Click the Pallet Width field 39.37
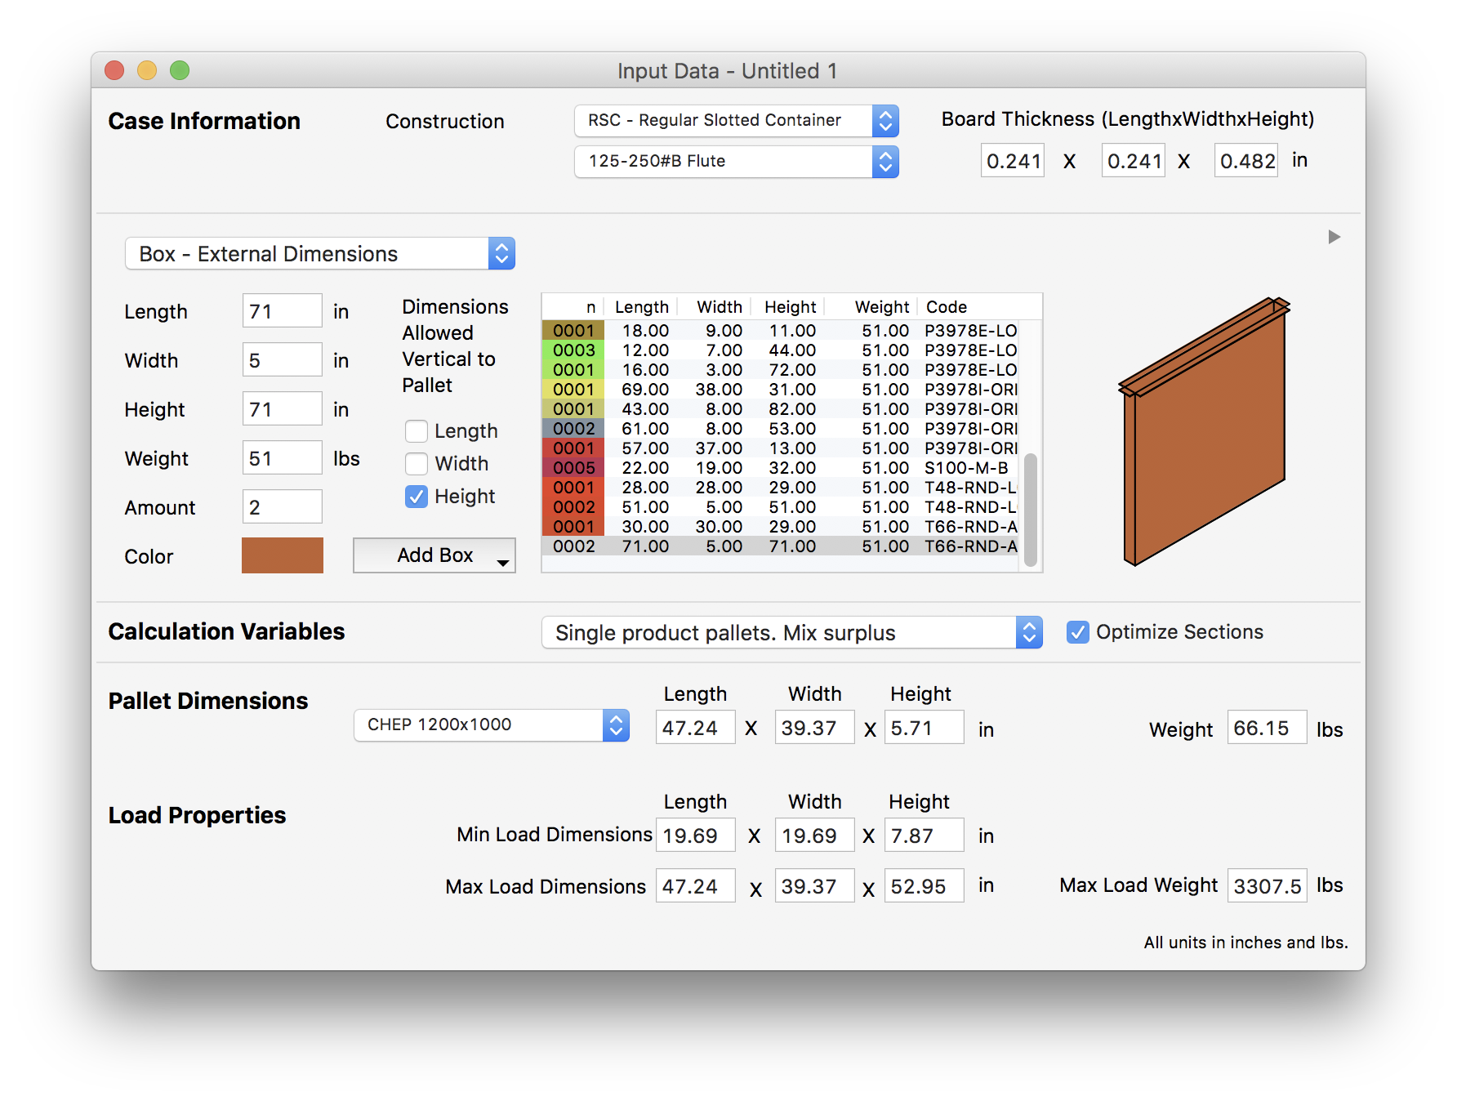 click(815, 728)
